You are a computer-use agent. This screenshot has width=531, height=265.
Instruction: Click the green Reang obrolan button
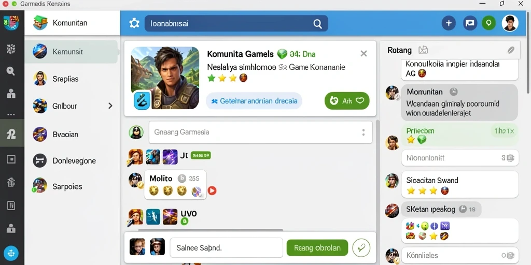(x=317, y=248)
